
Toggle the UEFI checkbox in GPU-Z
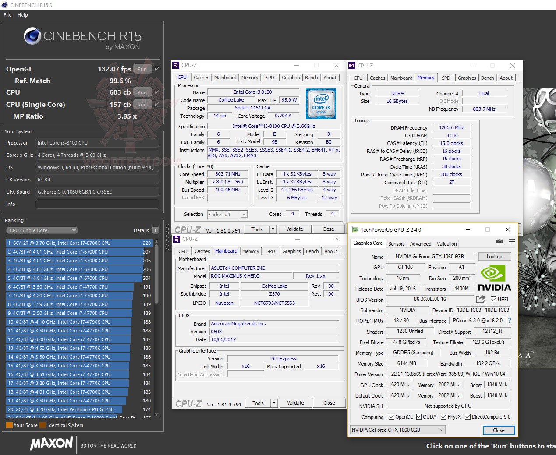coord(494,300)
